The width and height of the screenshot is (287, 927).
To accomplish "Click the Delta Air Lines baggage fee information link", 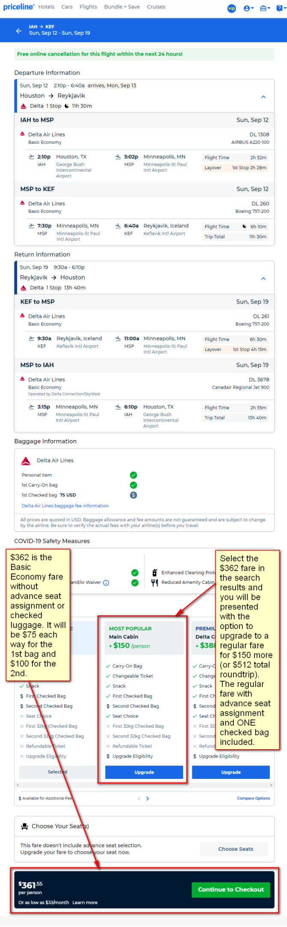I will coord(65,506).
